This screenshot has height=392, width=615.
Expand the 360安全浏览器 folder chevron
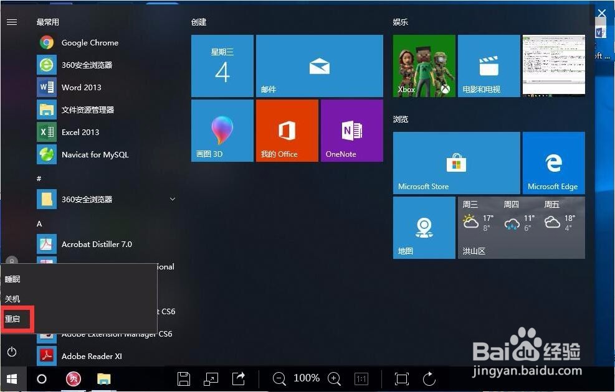pos(172,199)
